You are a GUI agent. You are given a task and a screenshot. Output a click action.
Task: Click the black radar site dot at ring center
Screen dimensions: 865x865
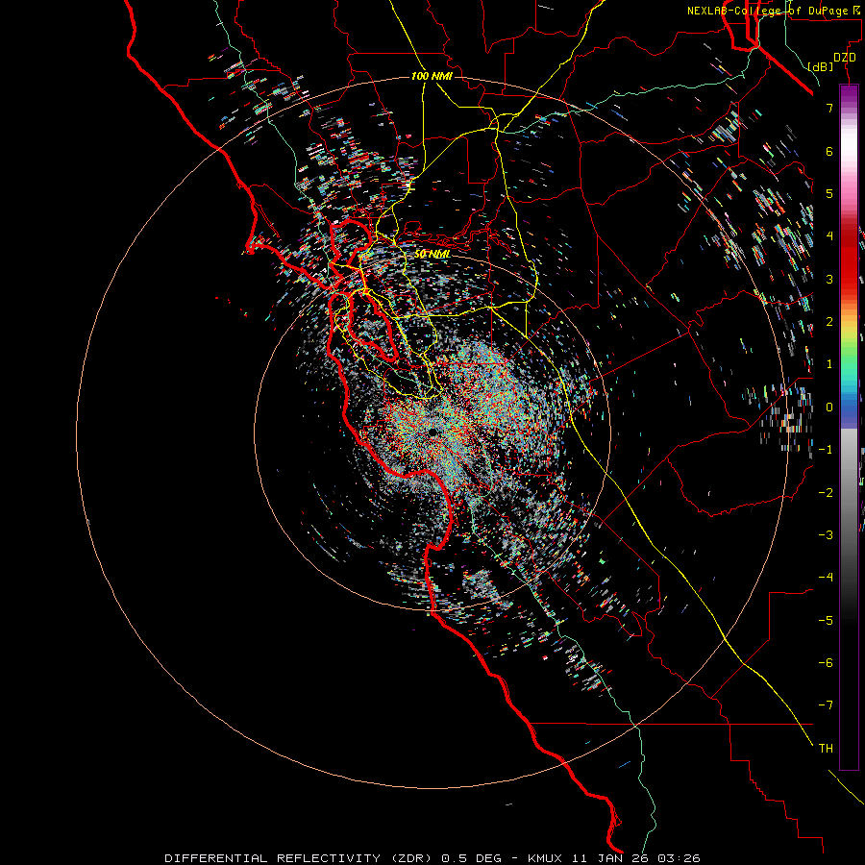click(433, 432)
